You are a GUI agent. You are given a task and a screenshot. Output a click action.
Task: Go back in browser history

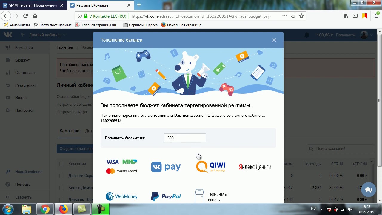(6, 16)
